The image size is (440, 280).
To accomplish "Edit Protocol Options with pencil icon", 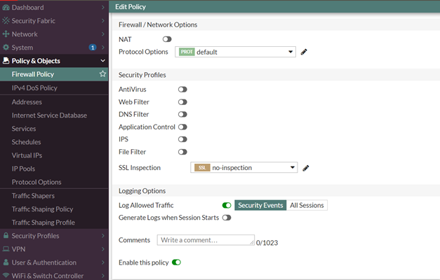I will pyautogui.click(x=305, y=52).
